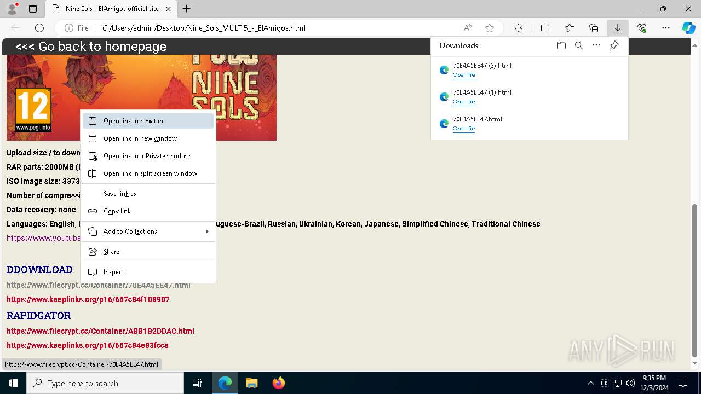Choose Open link in split screen window

point(148,173)
